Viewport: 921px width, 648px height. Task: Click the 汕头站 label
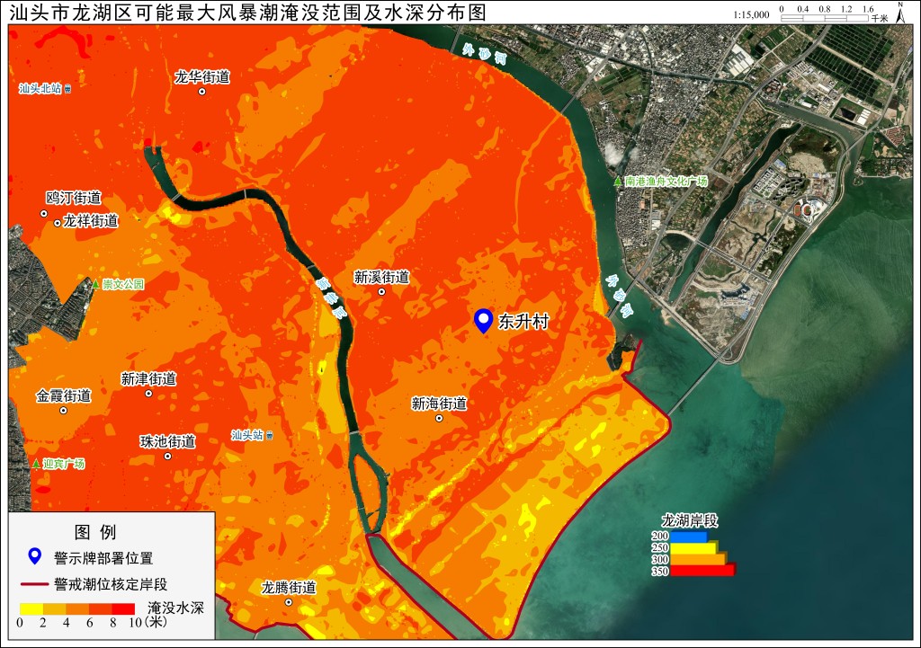(247, 435)
